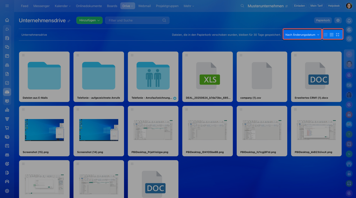This screenshot has height=198, width=356.
Task: Click the Filter und Suche field
Action: [137, 20]
